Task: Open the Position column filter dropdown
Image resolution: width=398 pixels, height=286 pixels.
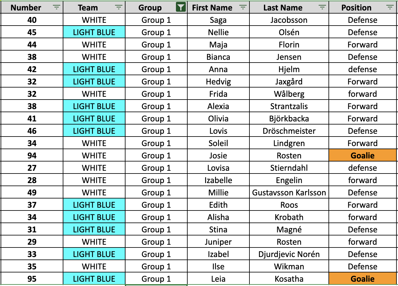Action: (x=390, y=7)
